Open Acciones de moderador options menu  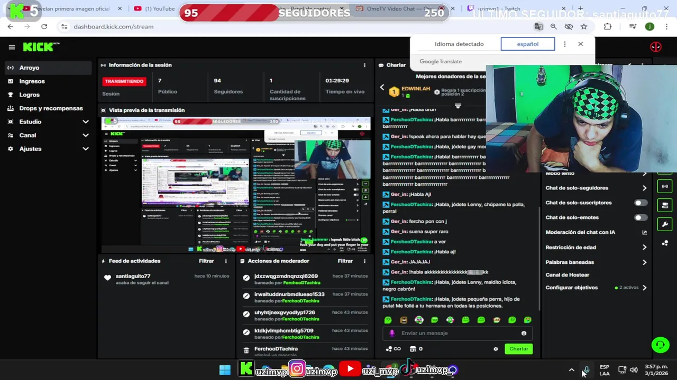(364, 261)
